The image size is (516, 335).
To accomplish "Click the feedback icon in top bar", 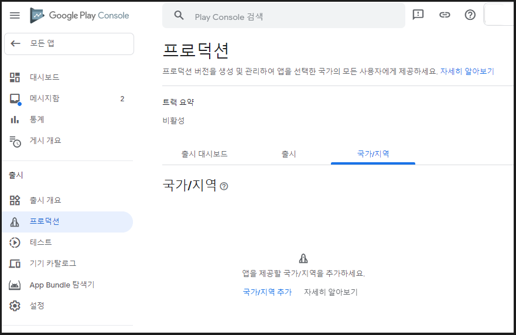I will pyautogui.click(x=418, y=15).
